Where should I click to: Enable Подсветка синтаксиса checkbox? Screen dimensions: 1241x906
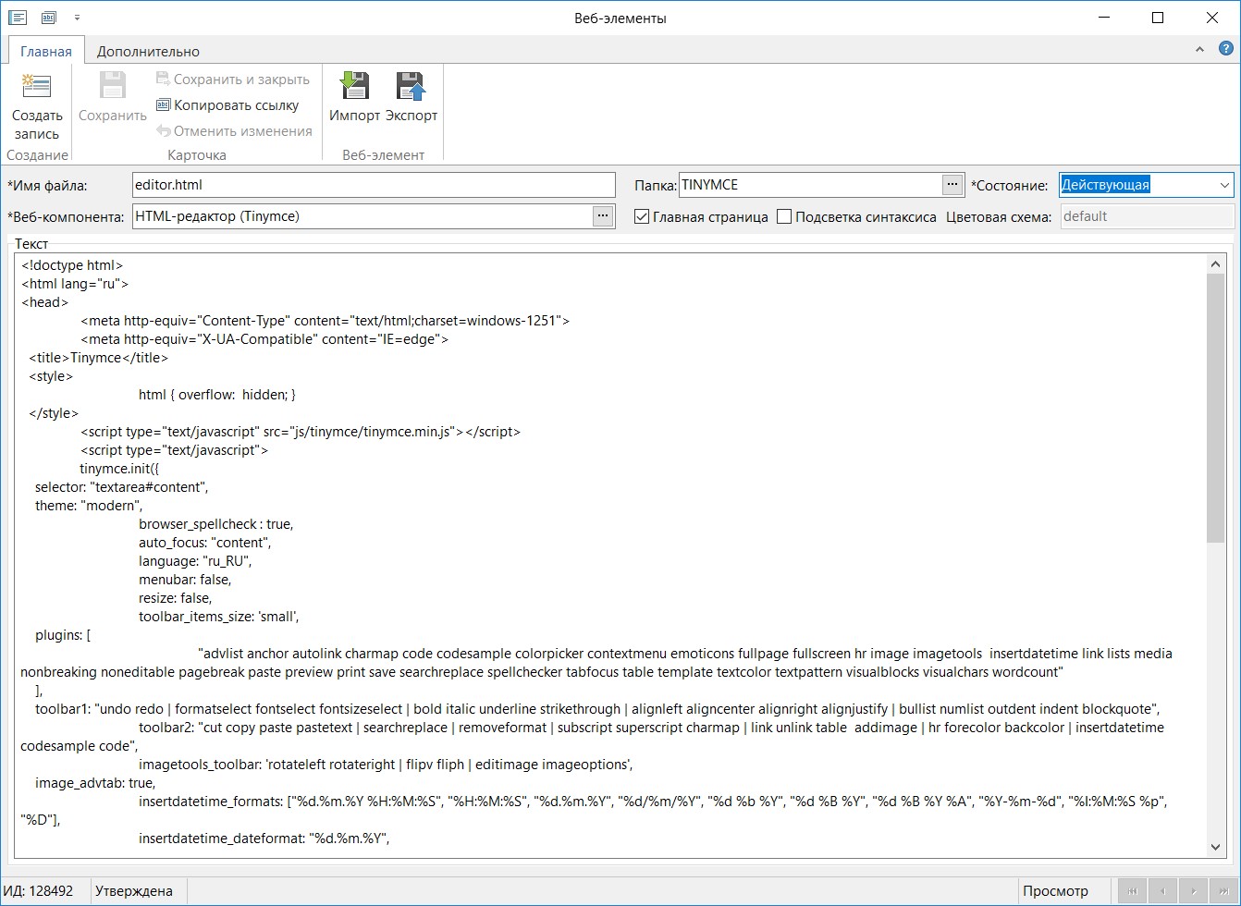click(x=784, y=217)
